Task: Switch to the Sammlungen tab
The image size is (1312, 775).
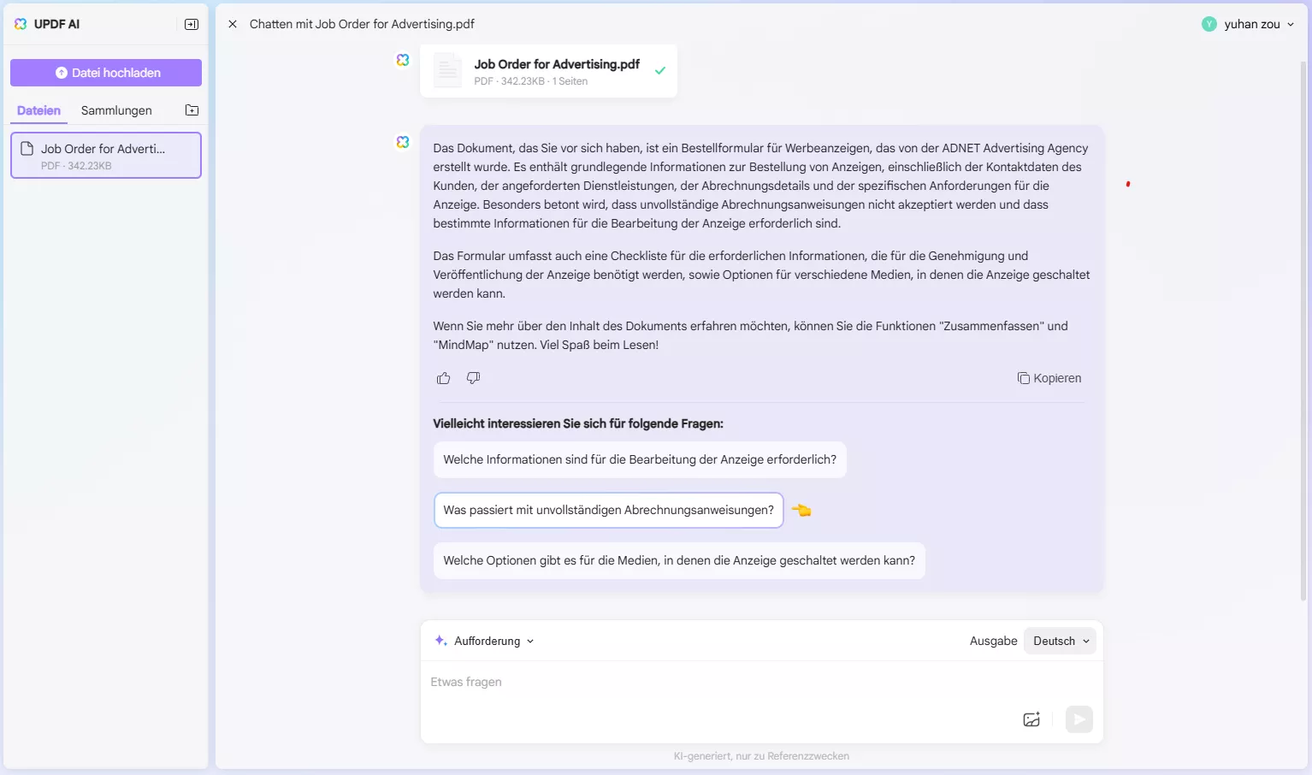Action: (116, 110)
